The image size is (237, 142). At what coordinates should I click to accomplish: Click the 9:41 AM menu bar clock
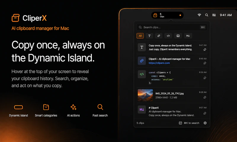click(226, 15)
